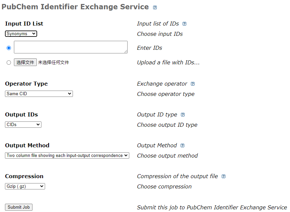Viewport: 290px width, 212px height.
Task: Click the Upload a file with IDs label
Action: point(168,62)
